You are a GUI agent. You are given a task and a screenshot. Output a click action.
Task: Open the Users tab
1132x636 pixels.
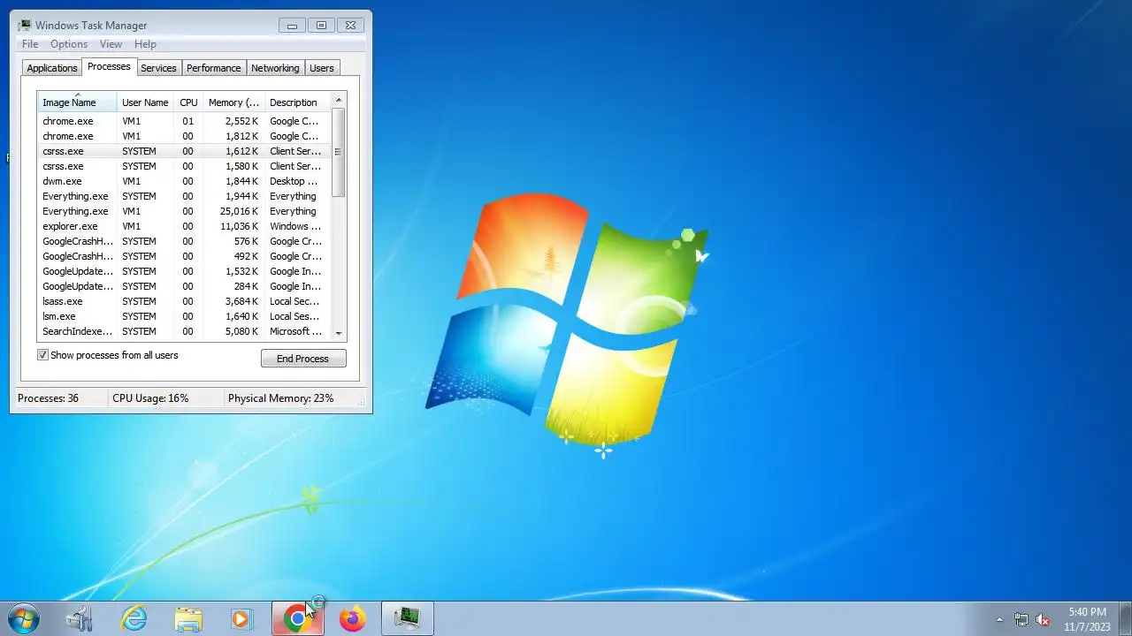pyautogui.click(x=322, y=68)
